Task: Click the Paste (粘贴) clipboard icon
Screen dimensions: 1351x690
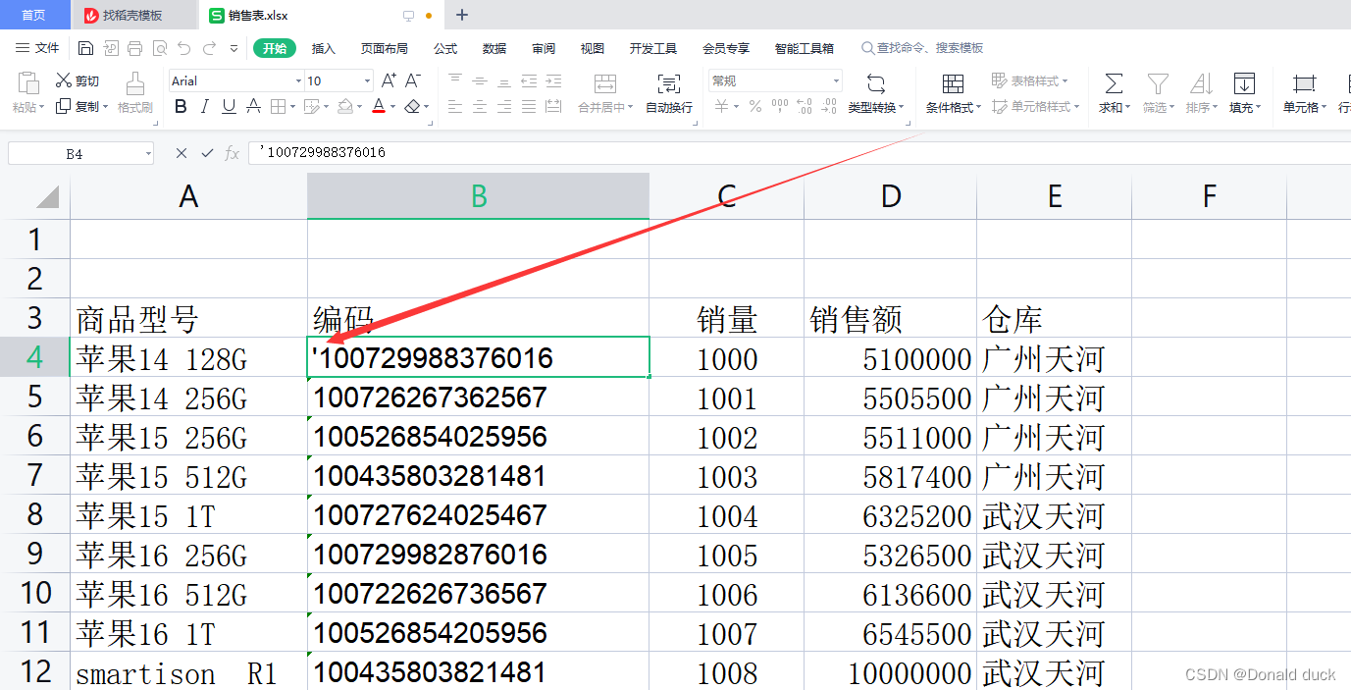Action: coord(28,83)
